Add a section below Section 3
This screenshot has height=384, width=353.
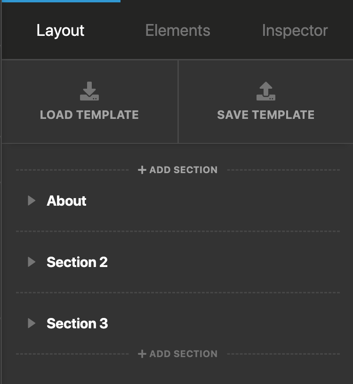coord(177,354)
